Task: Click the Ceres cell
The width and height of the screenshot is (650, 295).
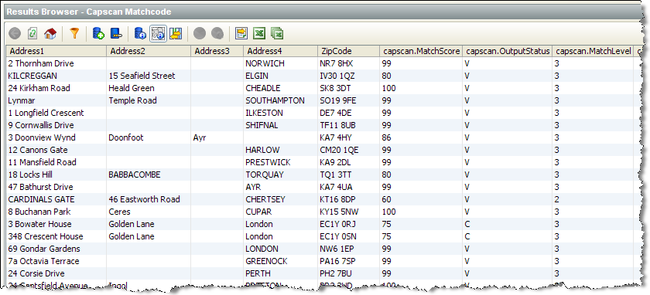Action: [149, 212]
